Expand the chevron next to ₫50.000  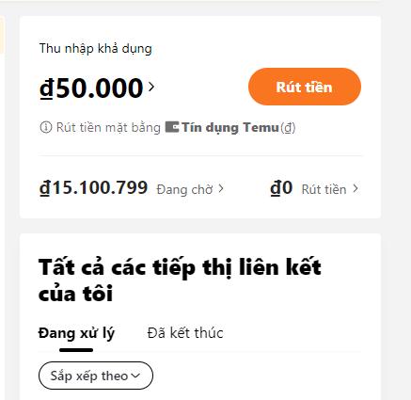151,87
